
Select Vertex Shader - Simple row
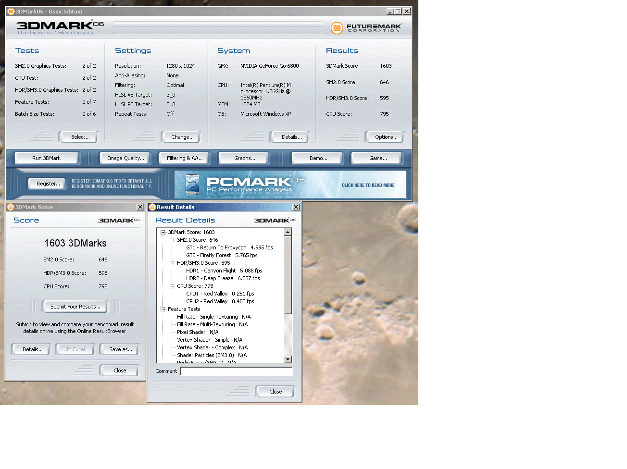pyautogui.click(x=210, y=340)
